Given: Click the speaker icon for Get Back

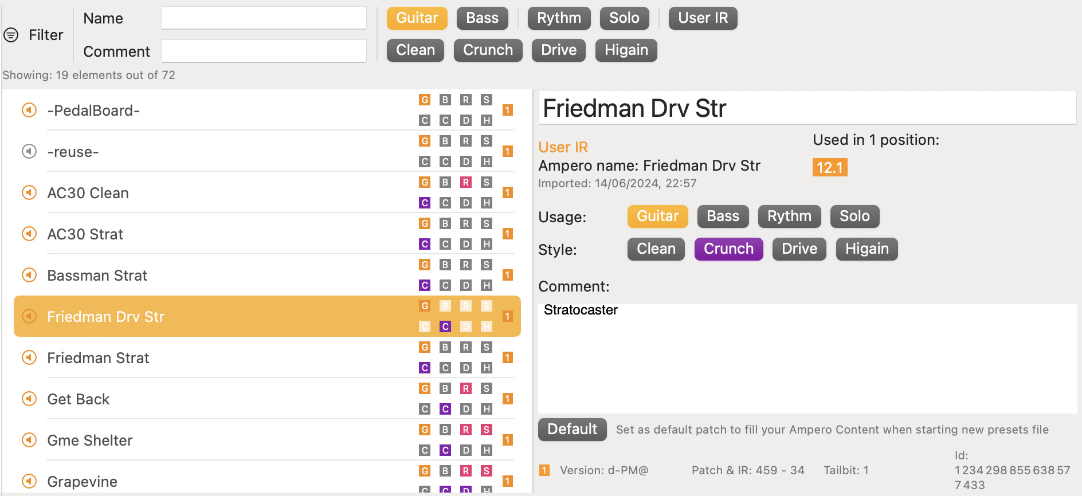Looking at the screenshot, I should click(29, 399).
